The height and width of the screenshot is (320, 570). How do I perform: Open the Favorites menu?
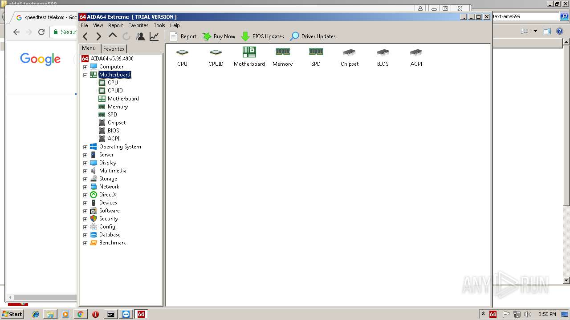coord(138,25)
